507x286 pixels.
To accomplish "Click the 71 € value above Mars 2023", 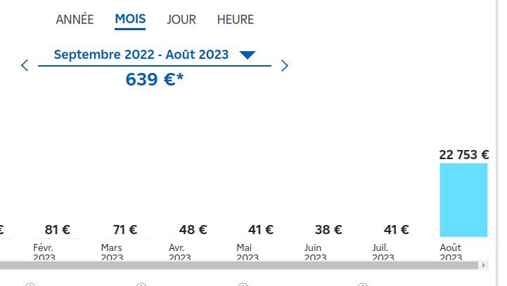I will pyautogui.click(x=124, y=229).
